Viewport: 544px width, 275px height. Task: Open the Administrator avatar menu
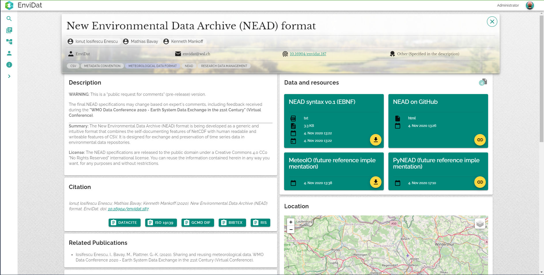tap(530, 5)
